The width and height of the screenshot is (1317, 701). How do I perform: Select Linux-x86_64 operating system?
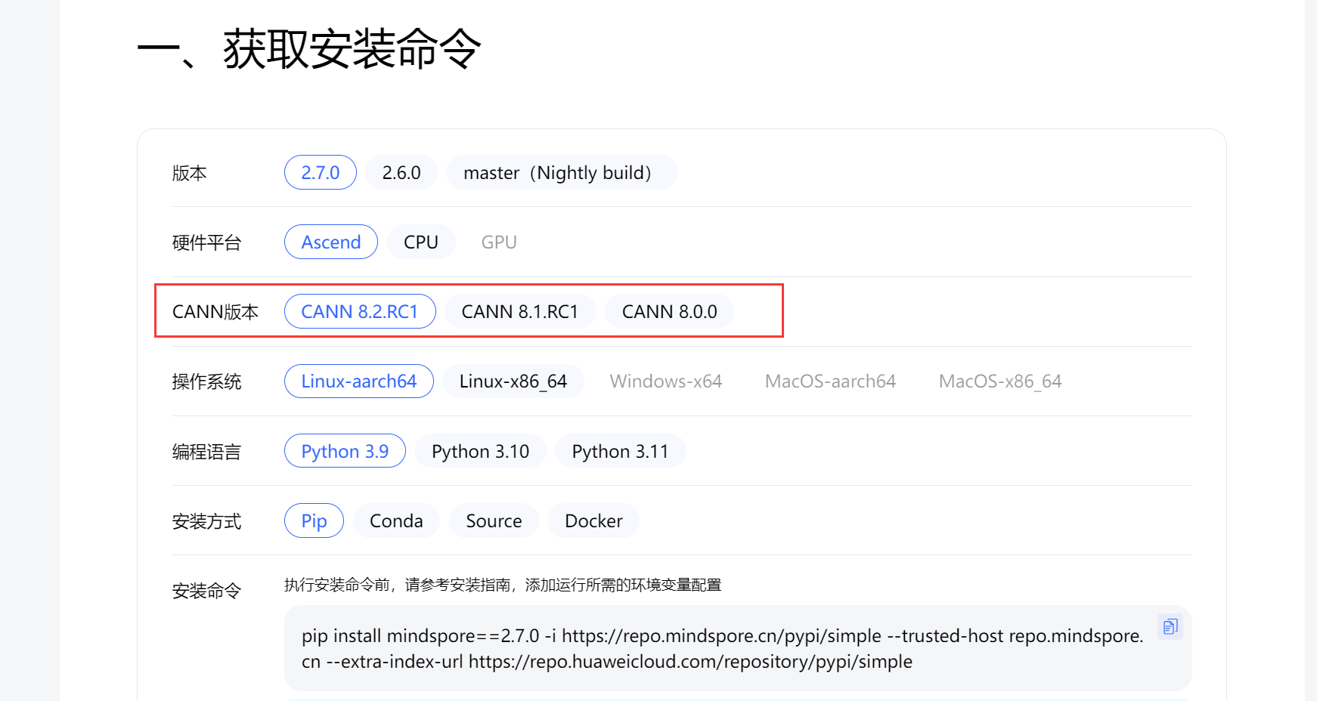[513, 381]
